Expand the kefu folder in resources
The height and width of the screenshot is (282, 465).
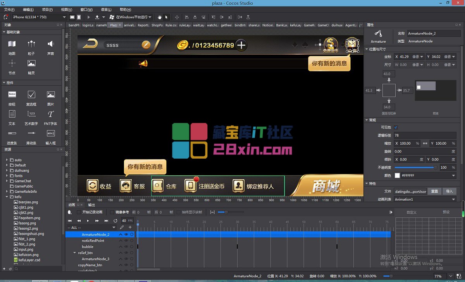(7, 197)
